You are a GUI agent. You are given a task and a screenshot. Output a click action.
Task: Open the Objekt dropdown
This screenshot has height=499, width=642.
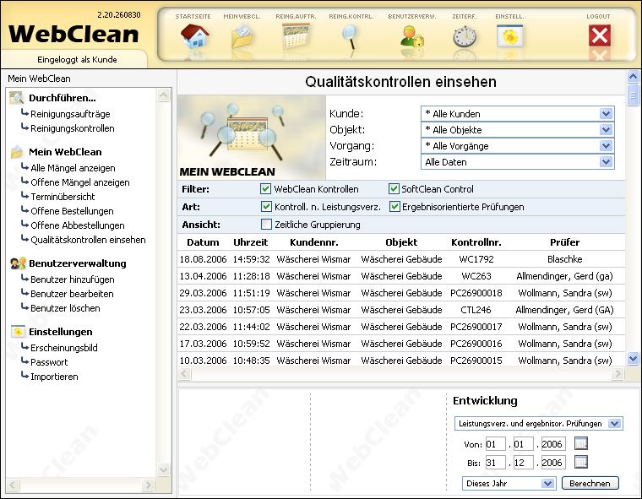pyautogui.click(x=518, y=130)
